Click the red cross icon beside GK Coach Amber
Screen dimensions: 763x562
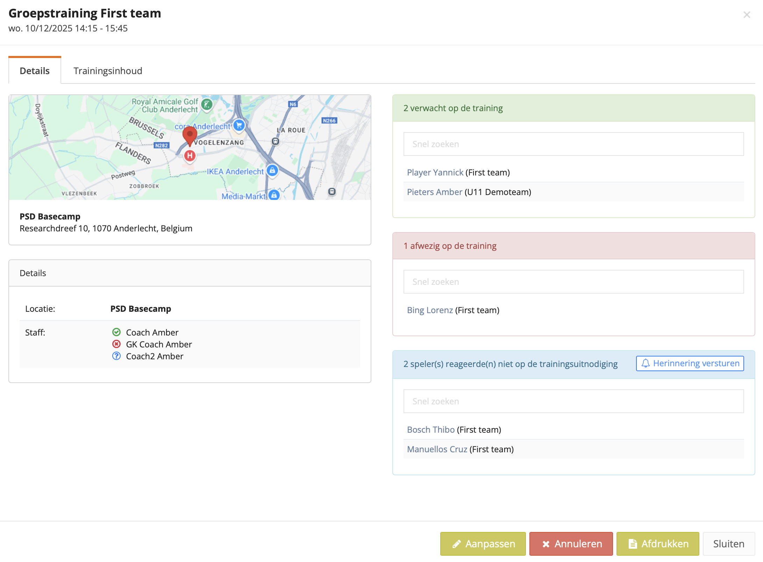(x=116, y=344)
